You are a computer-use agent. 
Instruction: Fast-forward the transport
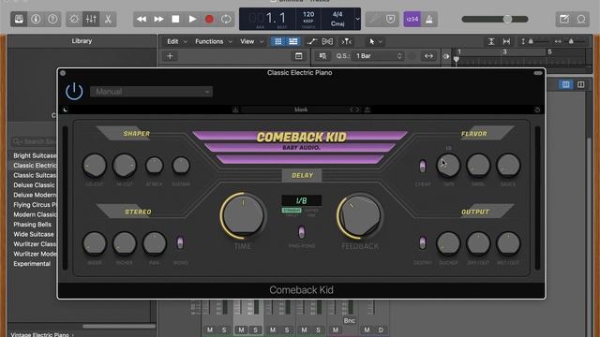(x=158, y=19)
